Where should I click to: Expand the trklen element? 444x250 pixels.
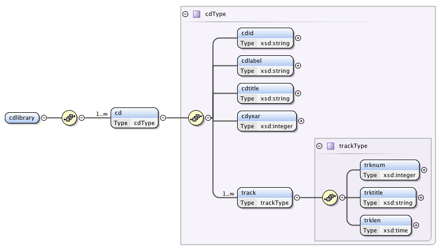coord(416,225)
